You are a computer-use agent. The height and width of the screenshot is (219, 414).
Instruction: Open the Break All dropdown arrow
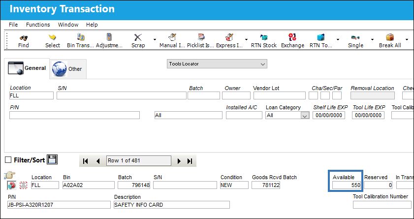407,40
